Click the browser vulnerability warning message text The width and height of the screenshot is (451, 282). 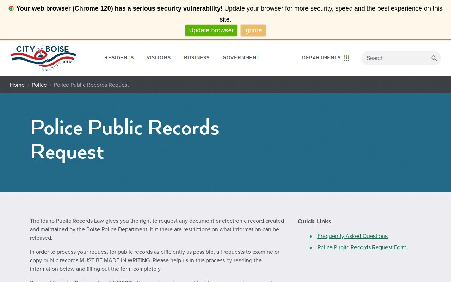[225, 14]
